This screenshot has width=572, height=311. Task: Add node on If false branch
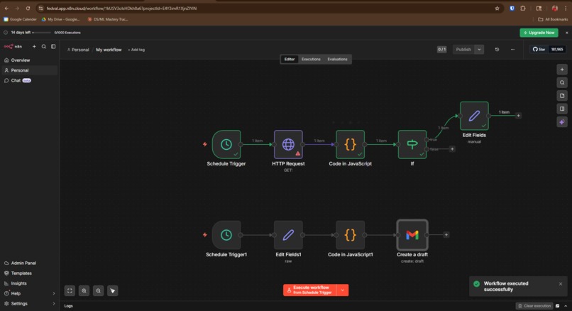[x=452, y=149]
